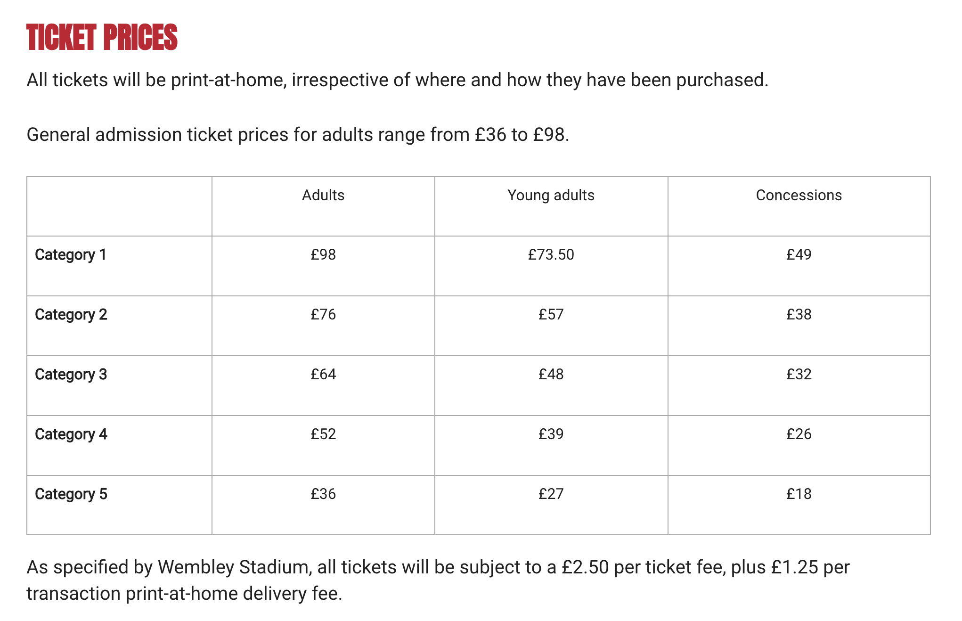
Task: Select the Category 5 row label
Action: [x=71, y=494]
